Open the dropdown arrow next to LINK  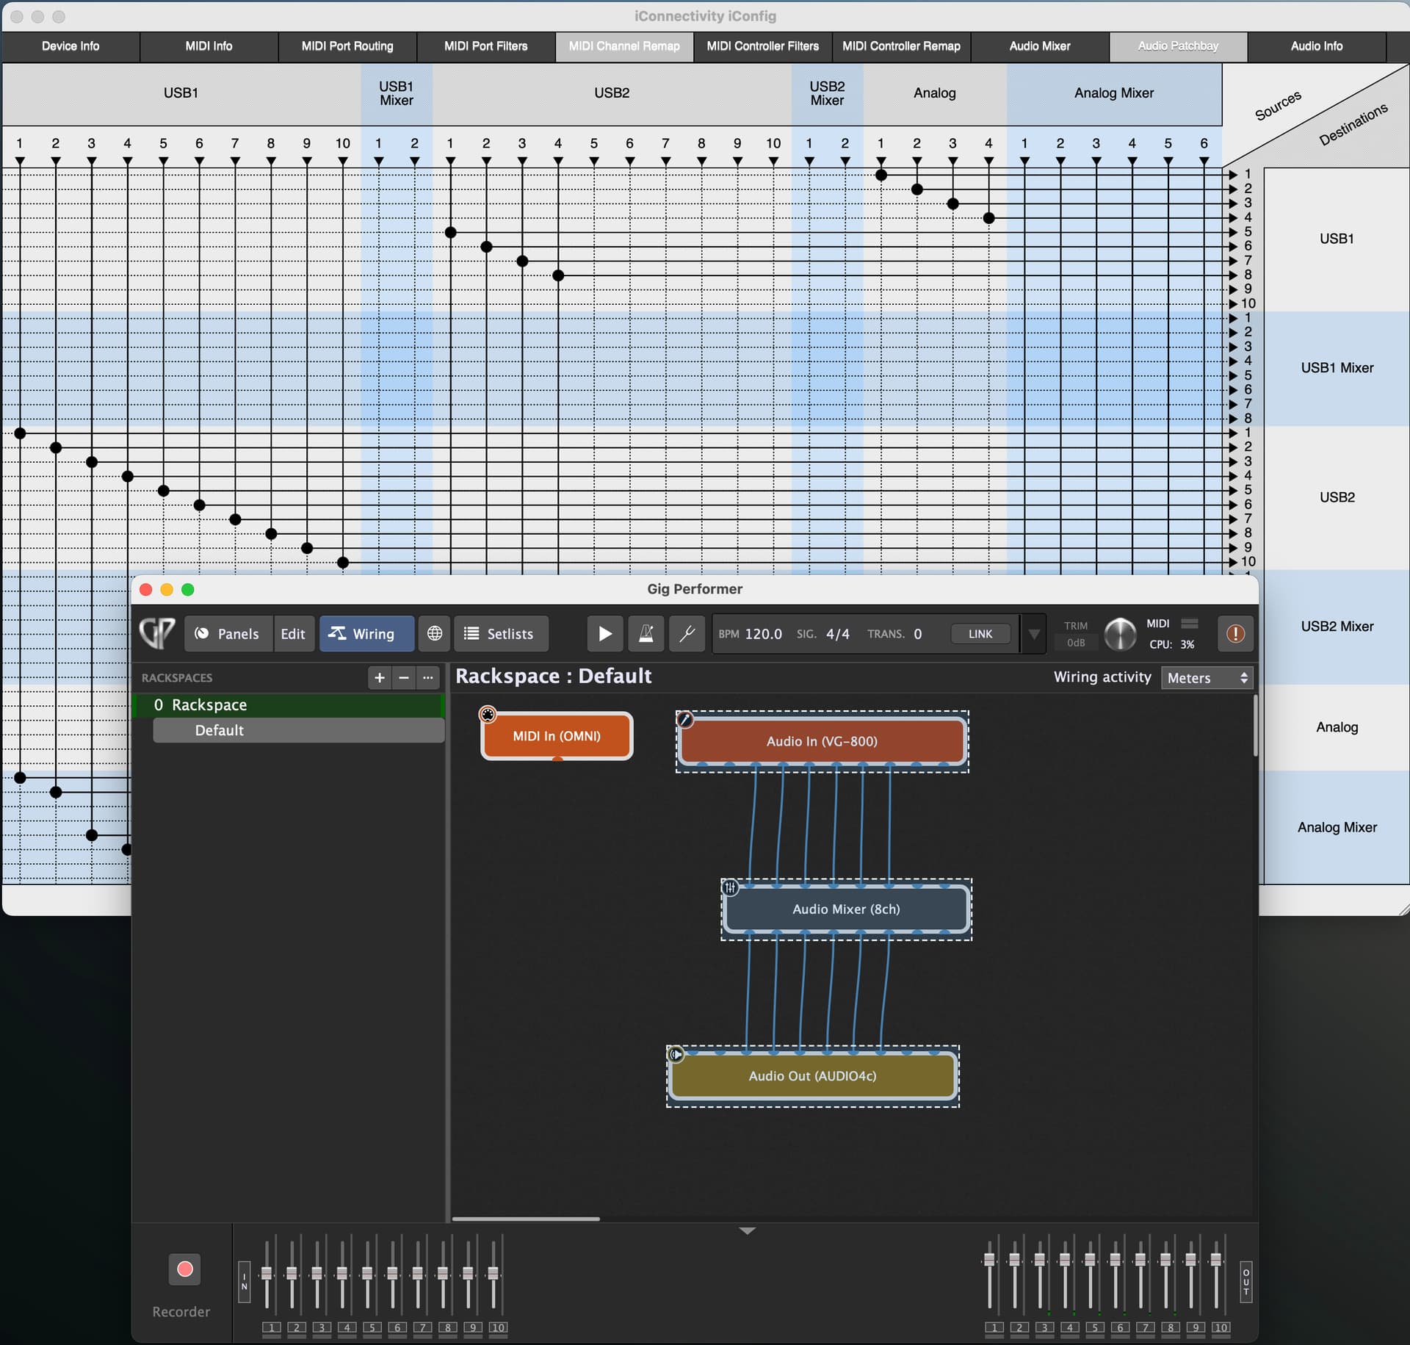tap(1034, 634)
